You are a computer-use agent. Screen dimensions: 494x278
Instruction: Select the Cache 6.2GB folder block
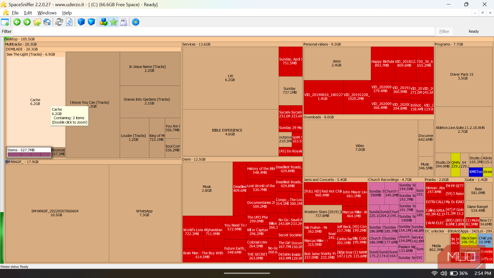pos(35,102)
